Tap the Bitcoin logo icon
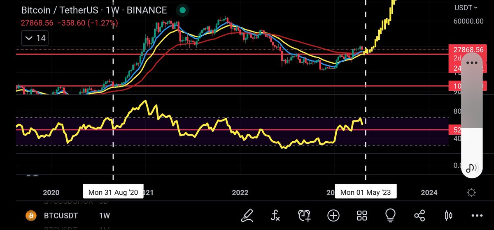The image size is (494, 230). [x=30, y=215]
